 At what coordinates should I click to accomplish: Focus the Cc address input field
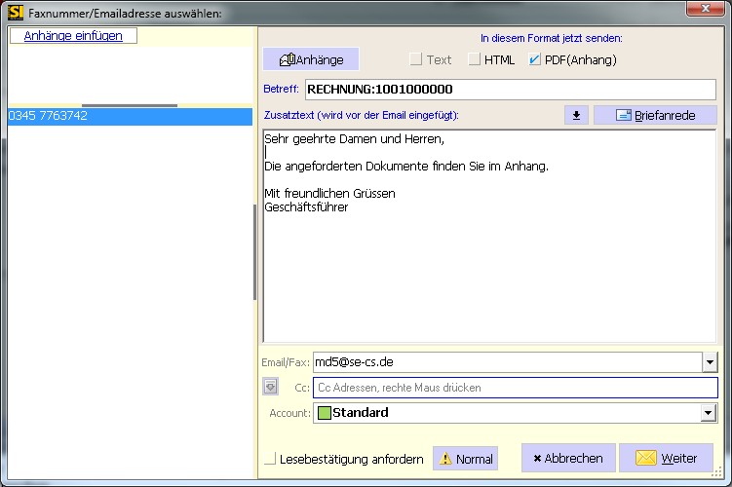515,388
